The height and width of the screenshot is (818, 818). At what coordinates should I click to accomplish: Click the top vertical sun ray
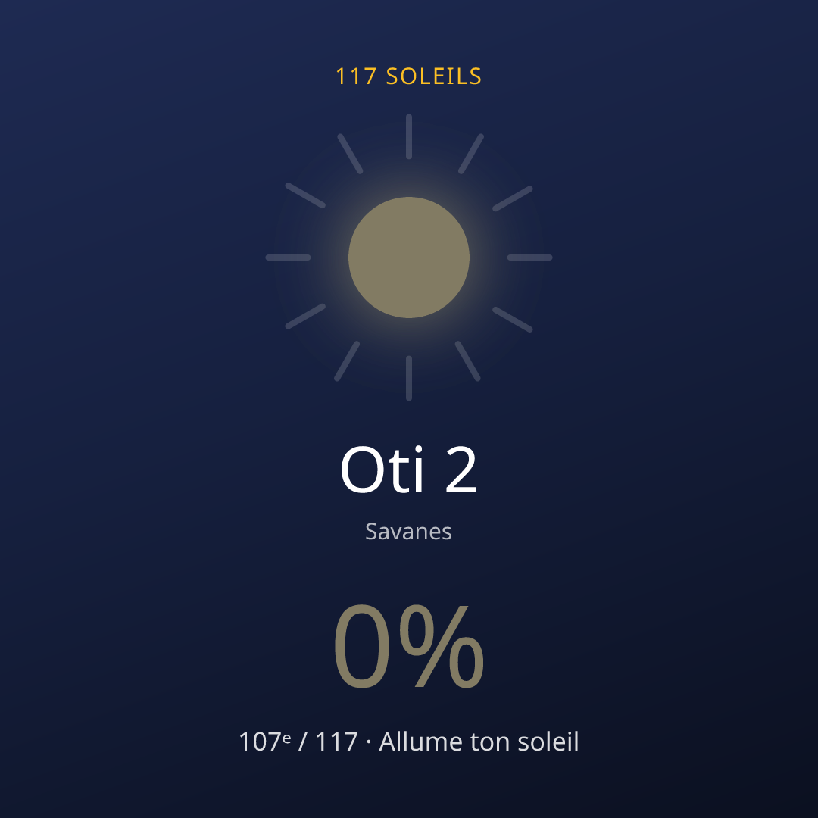click(x=409, y=136)
